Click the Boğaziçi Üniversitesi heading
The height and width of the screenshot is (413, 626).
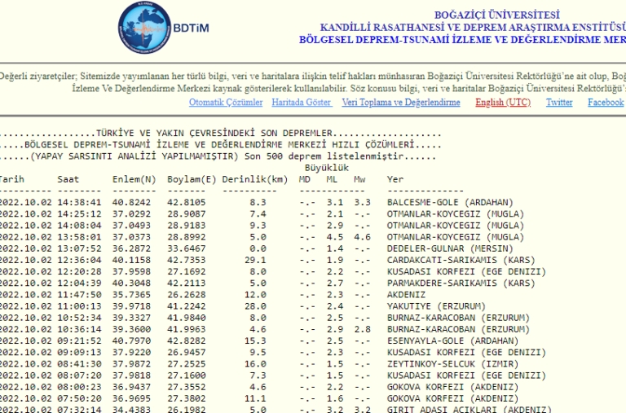tap(496, 15)
